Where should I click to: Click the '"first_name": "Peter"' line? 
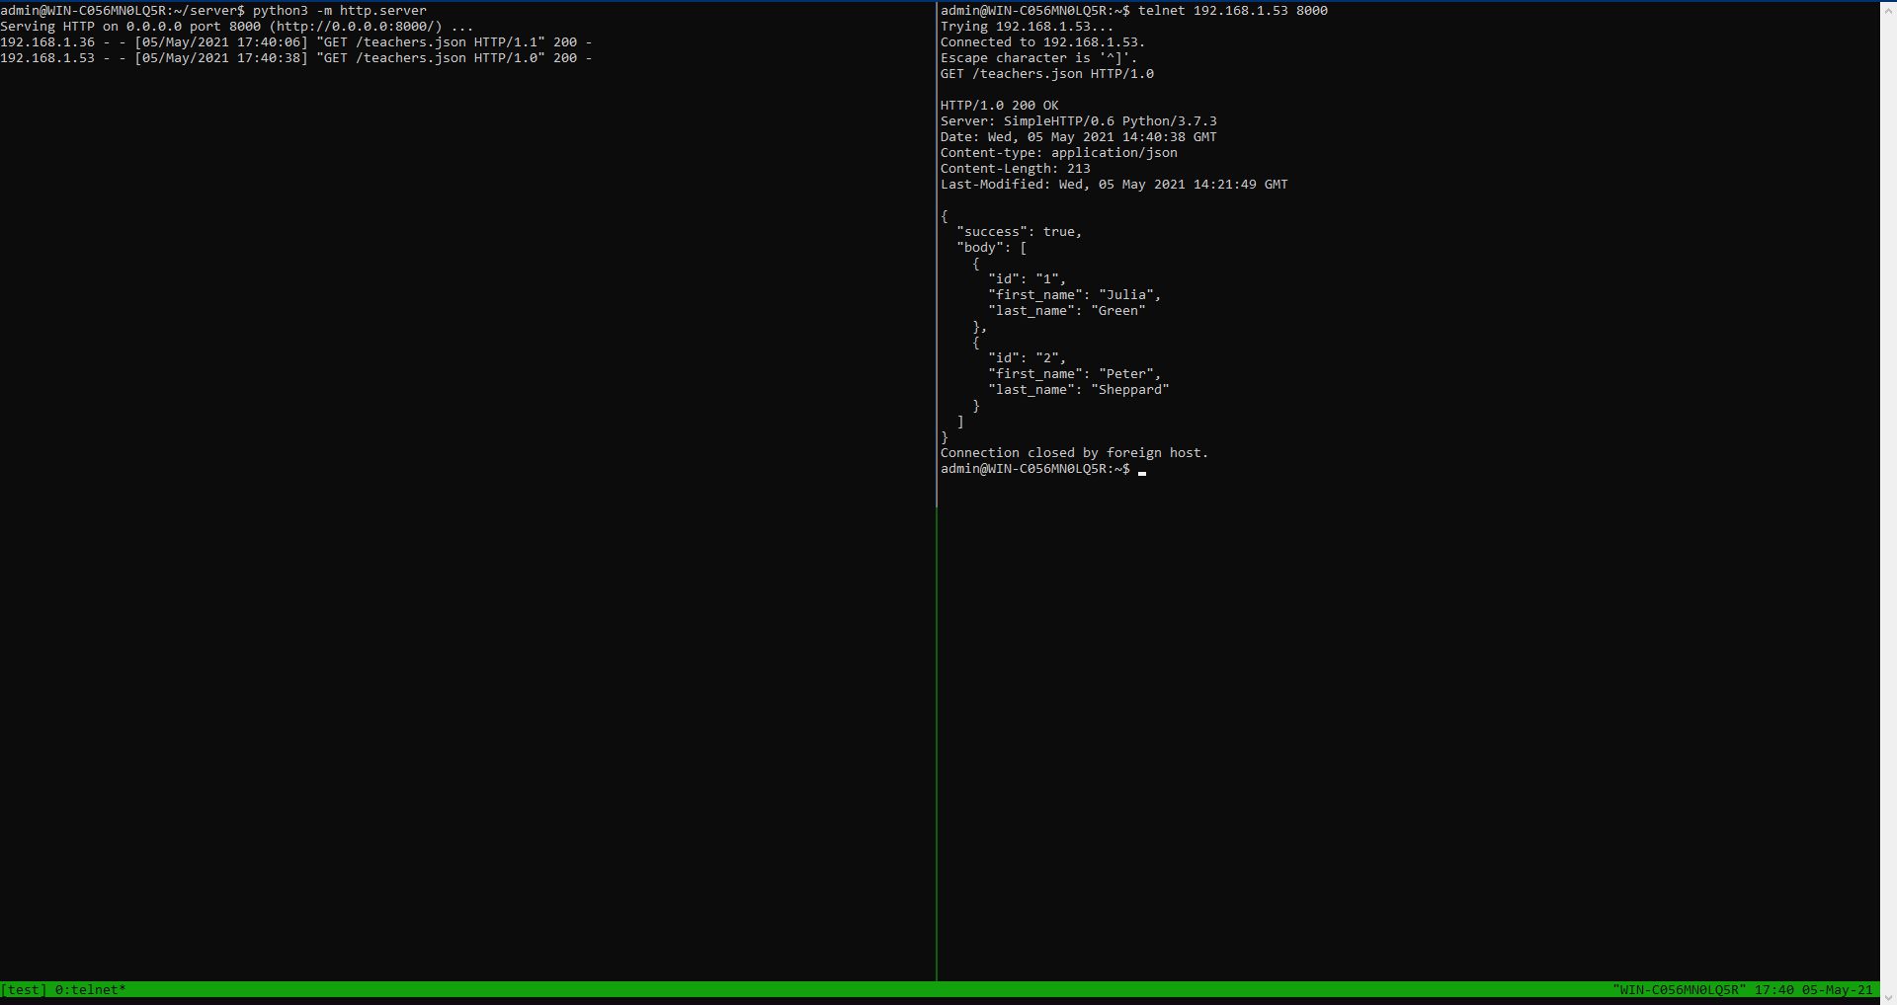point(1075,374)
